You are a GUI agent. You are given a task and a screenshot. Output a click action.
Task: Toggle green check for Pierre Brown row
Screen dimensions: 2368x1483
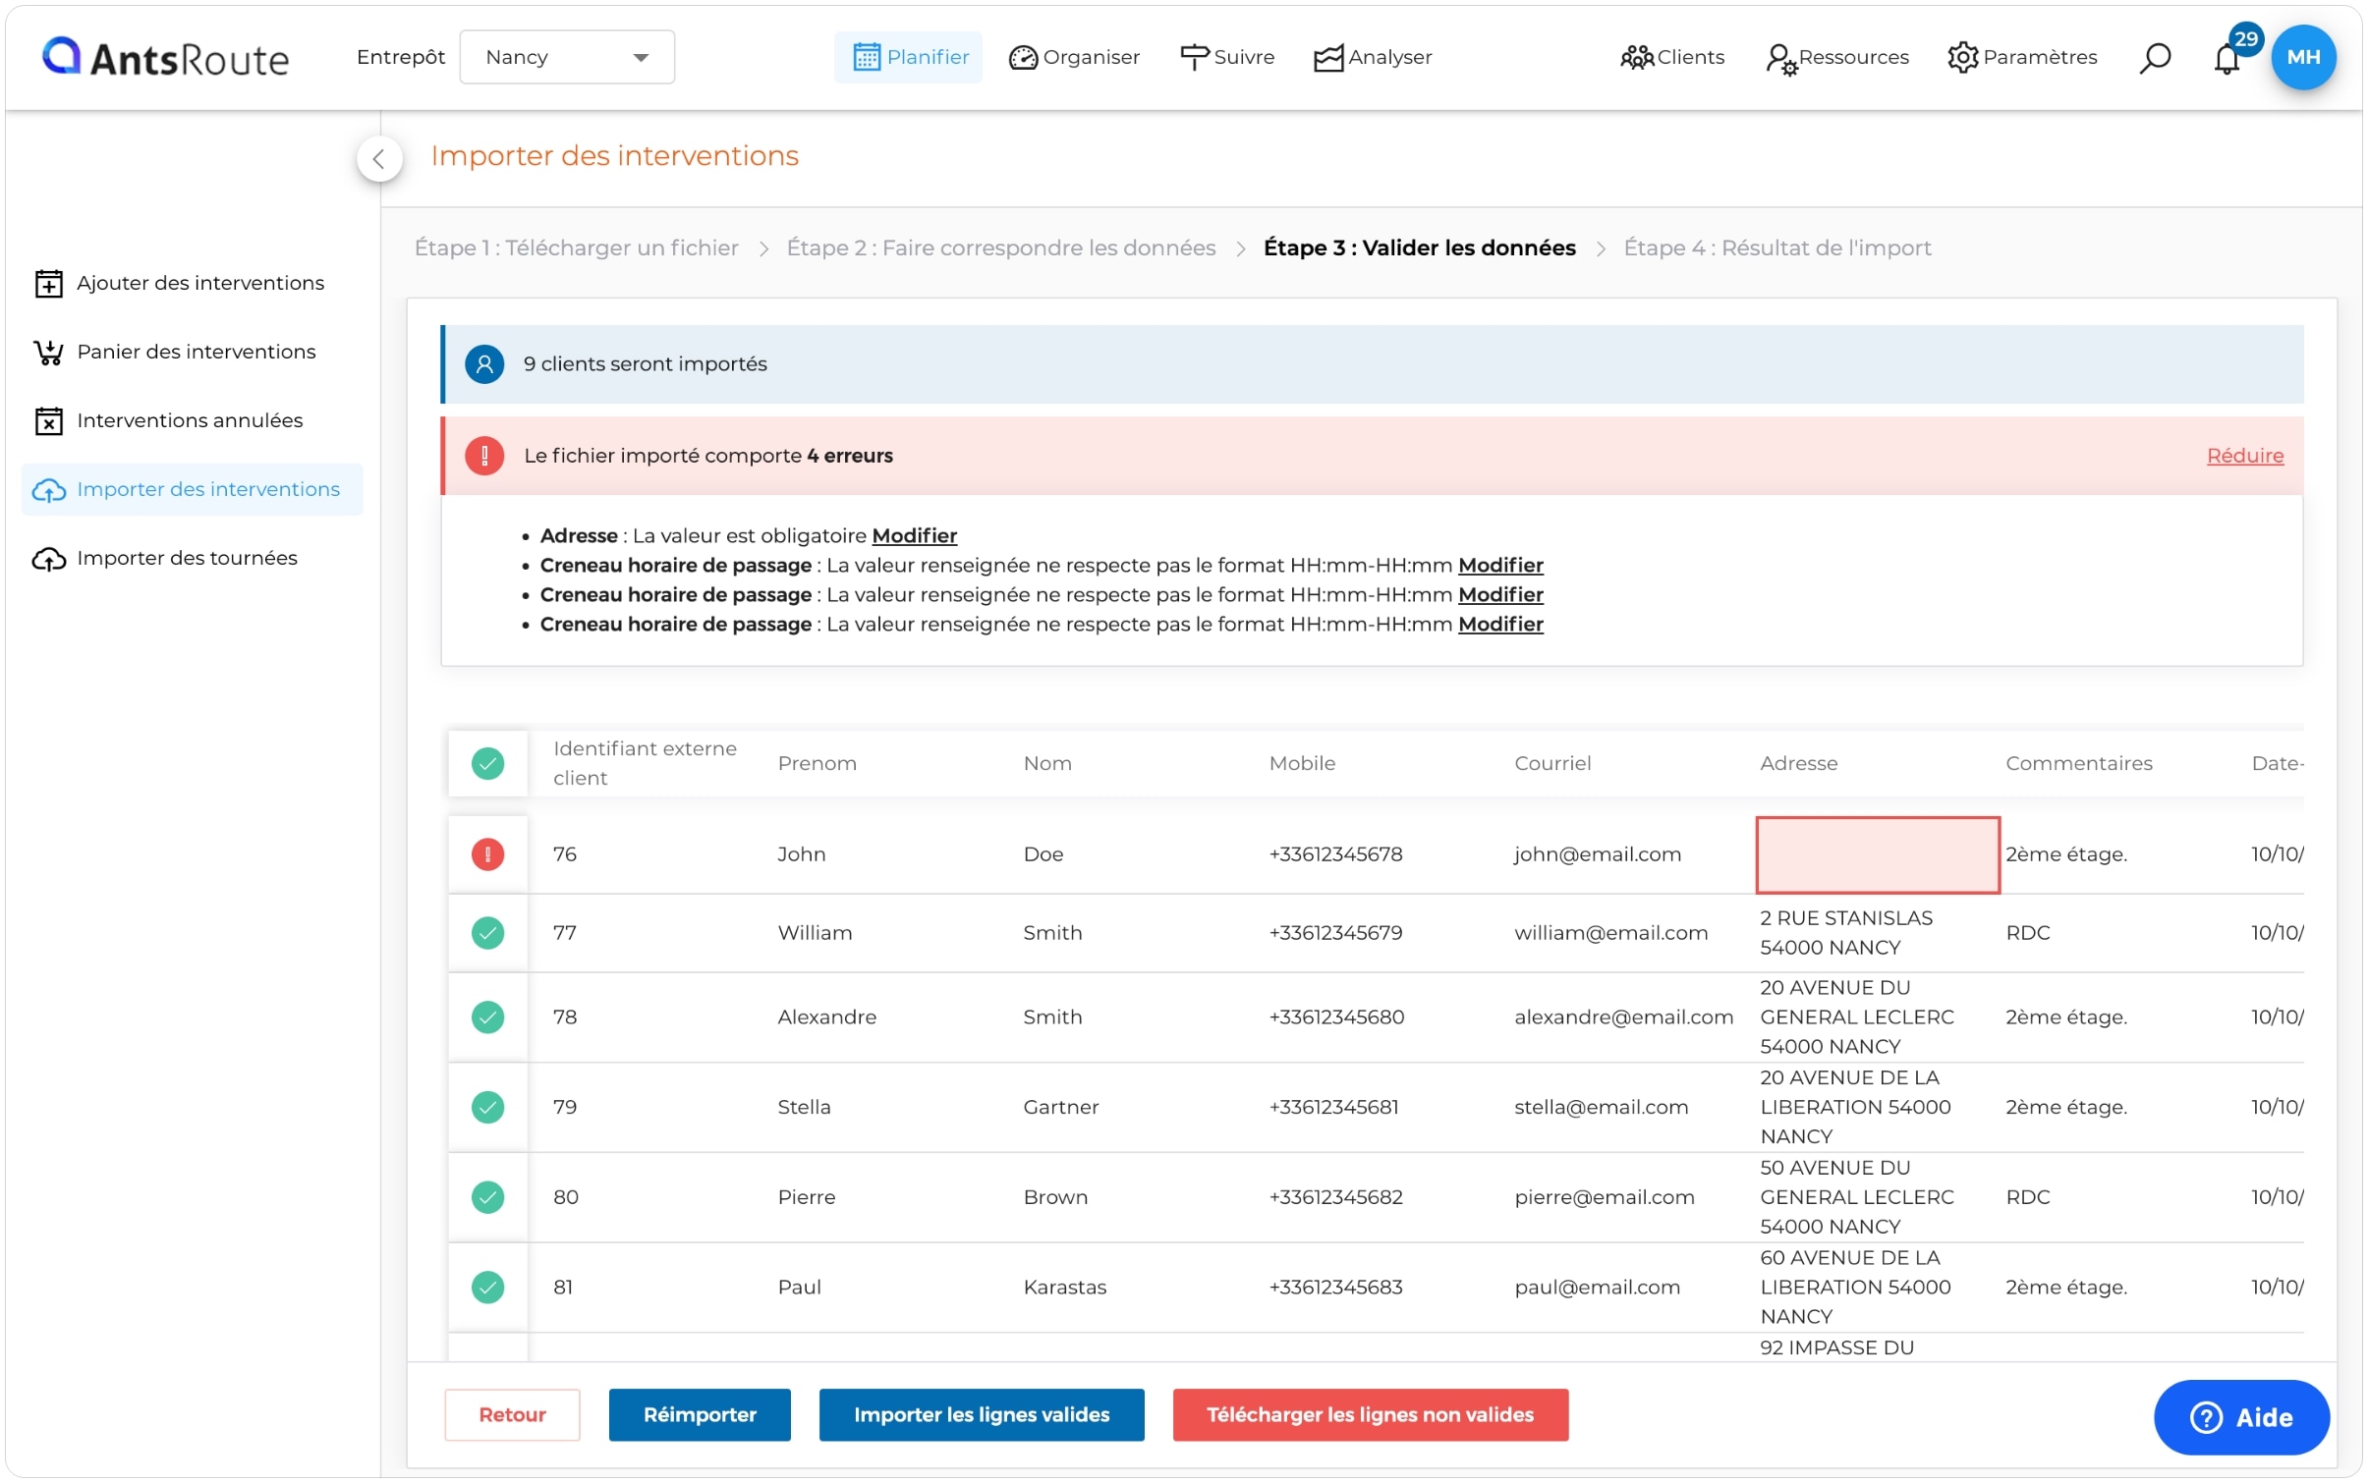487,1196
